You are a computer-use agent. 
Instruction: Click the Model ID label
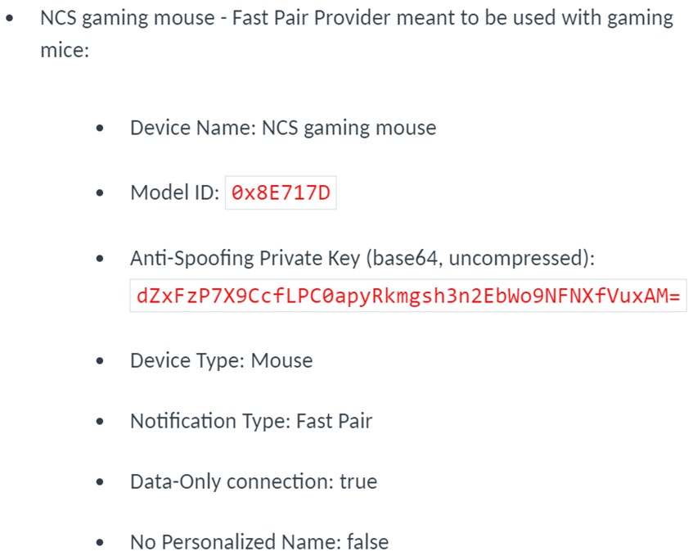point(175,193)
